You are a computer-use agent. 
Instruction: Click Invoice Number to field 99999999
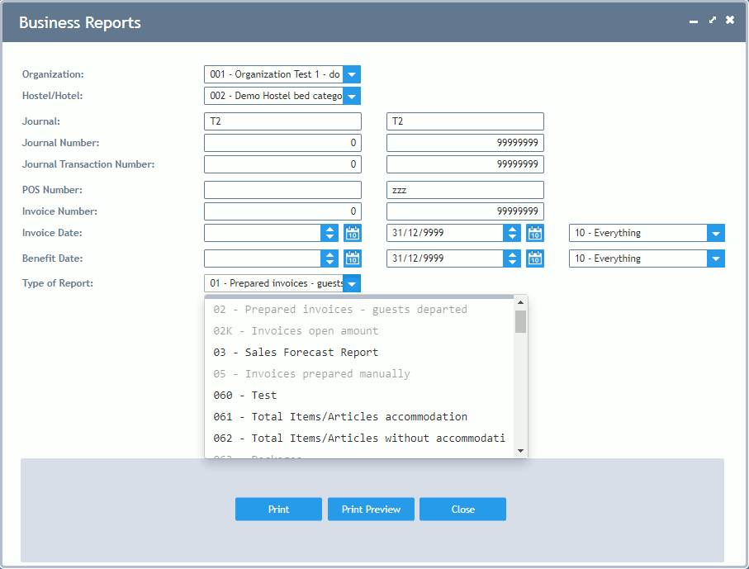click(x=465, y=211)
